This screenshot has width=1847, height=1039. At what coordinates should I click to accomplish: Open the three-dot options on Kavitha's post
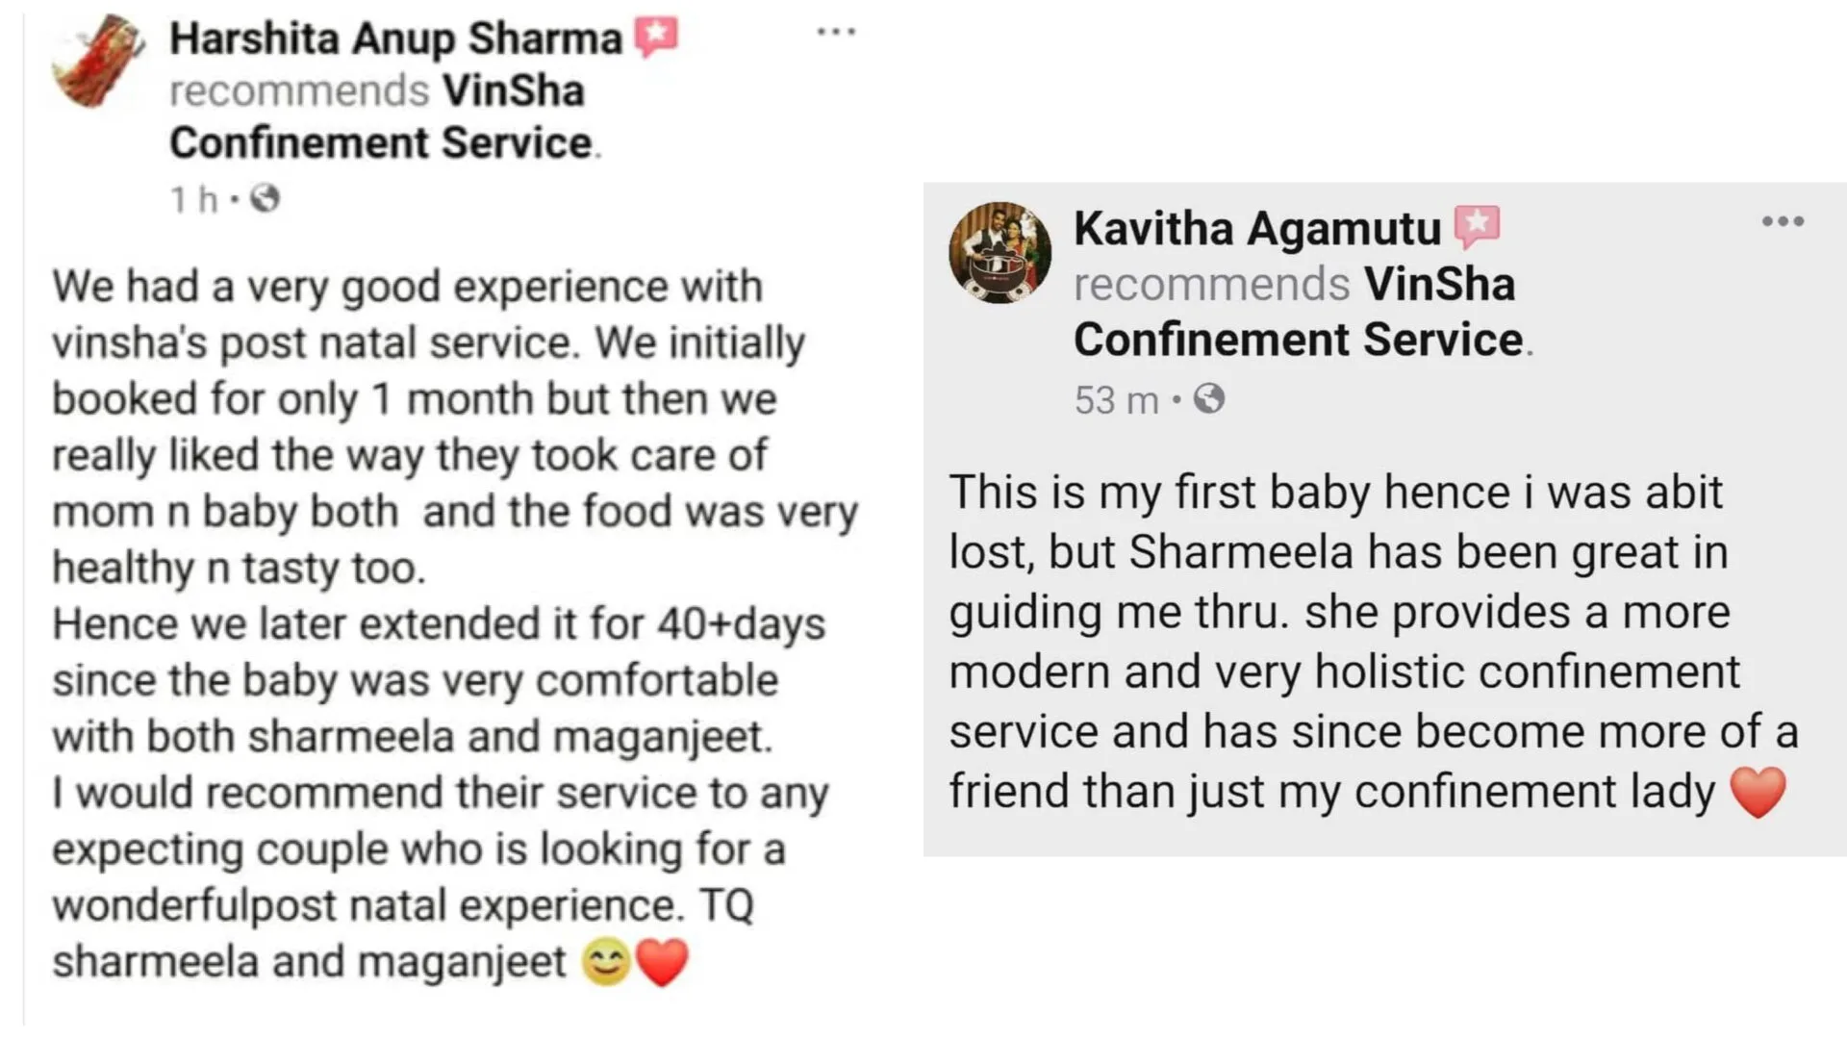click(1783, 222)
